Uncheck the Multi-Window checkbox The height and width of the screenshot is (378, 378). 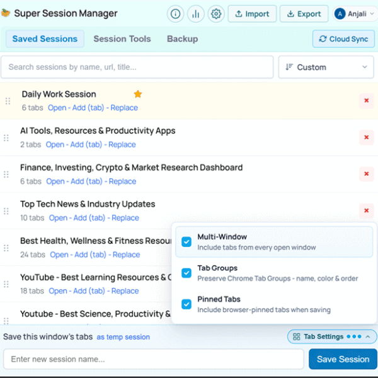[186, 242]
